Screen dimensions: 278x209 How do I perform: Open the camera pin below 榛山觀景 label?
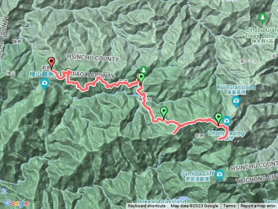click(x=44, y=84)
